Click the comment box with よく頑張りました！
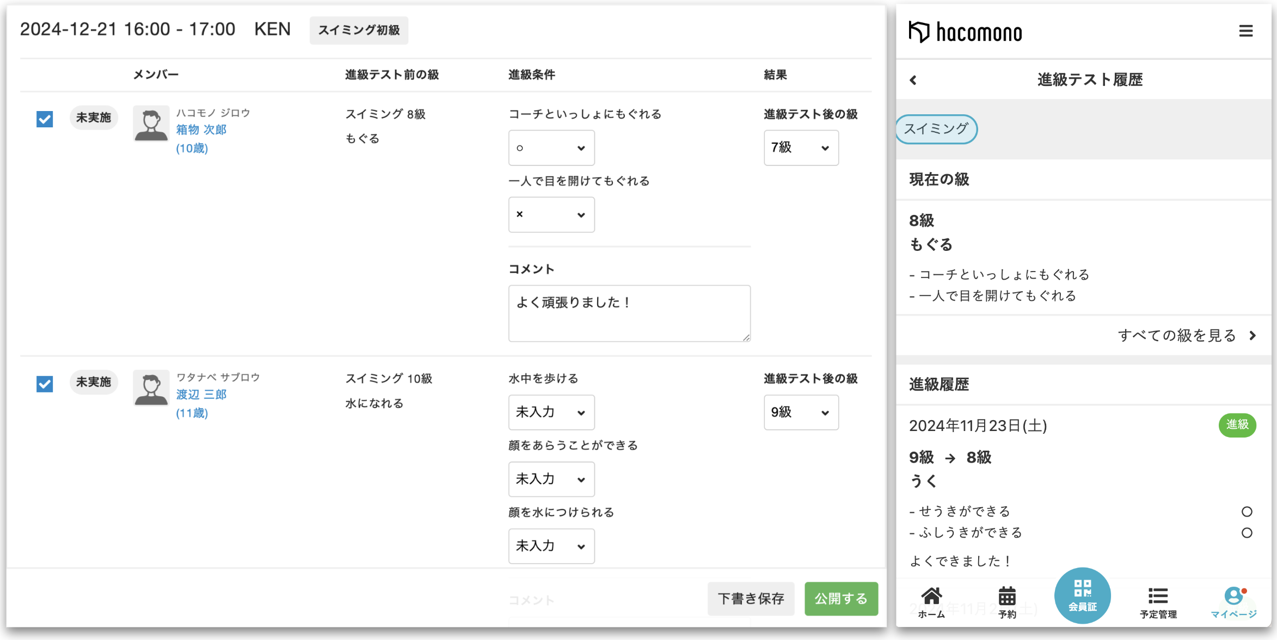 coord(629,313)
